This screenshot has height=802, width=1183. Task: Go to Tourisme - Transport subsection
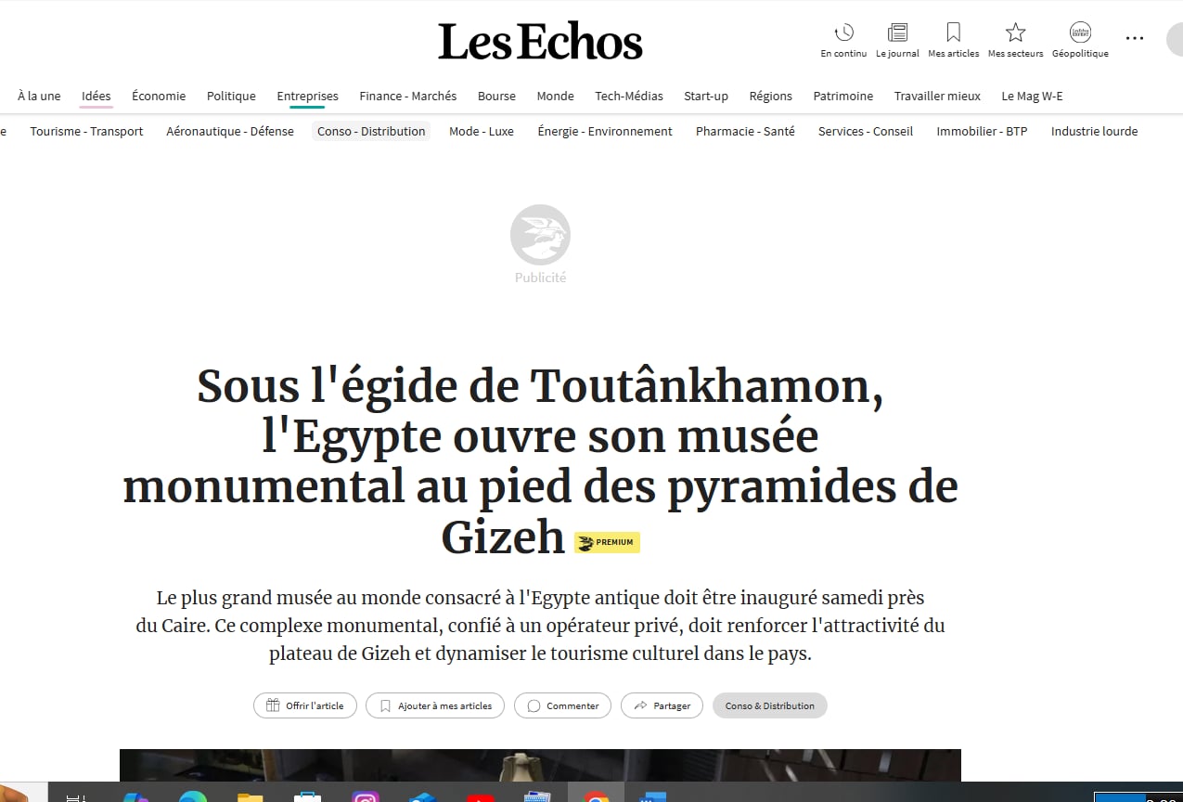click(86, 131)
